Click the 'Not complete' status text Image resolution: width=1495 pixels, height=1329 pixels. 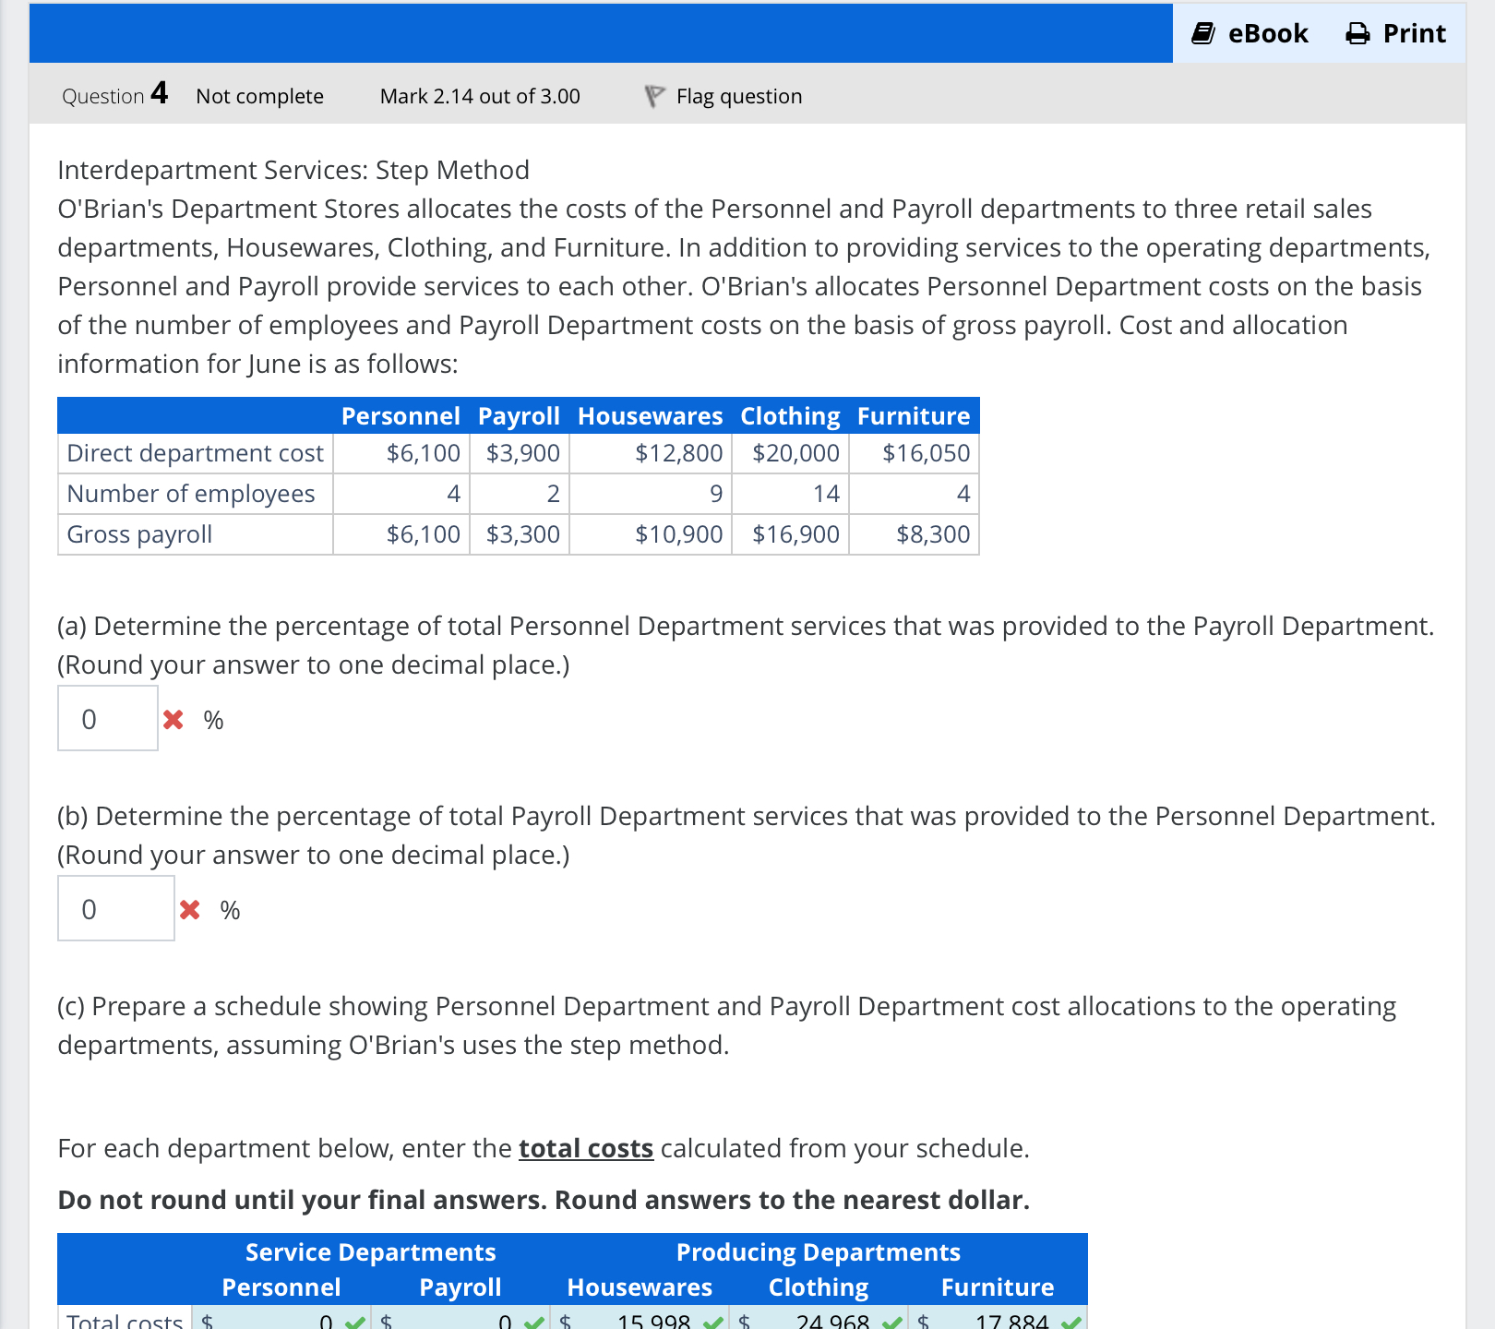pyautogui.click(x=259, y=96)
